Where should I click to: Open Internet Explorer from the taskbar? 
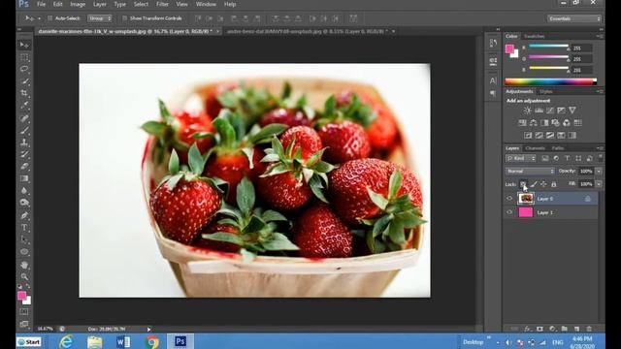tap(66, 341)
